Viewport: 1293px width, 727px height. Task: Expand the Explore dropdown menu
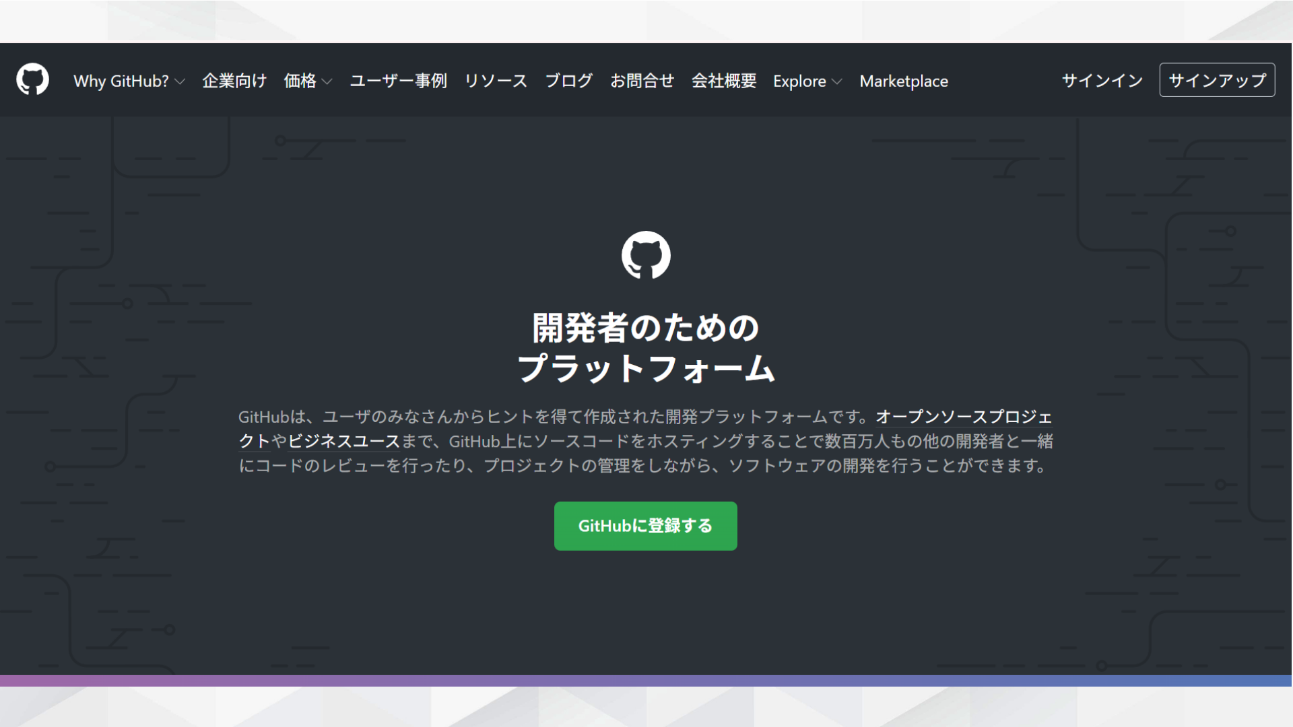pyautogui.click(x=807, y=81)
